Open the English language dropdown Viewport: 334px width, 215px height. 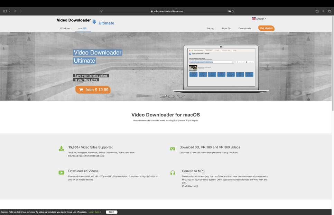tap(259, 19)
